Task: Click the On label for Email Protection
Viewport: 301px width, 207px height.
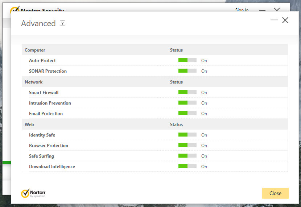Action: click(204, 114)
